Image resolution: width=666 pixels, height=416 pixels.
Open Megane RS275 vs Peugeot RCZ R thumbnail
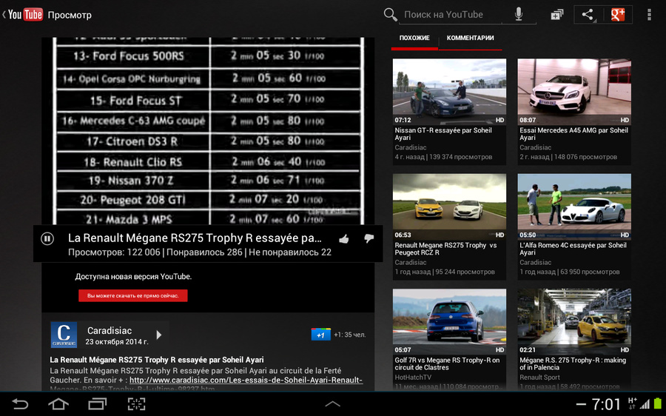pyautogui.click(x=449, y=207)
